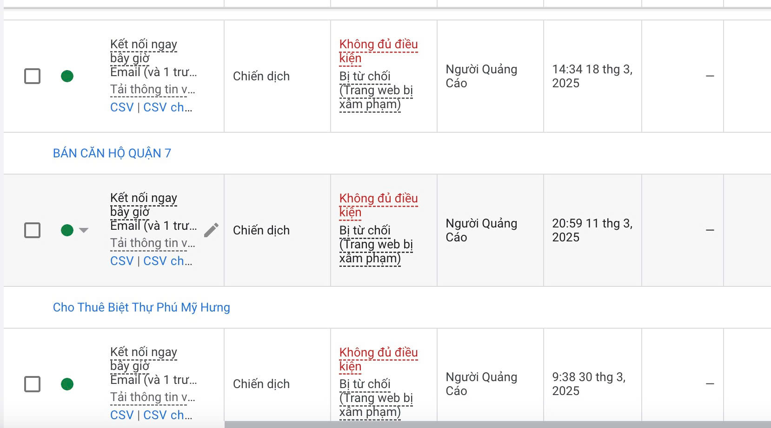Click the pencil edit icon in the BÁN CĂN HỘ QUẬN 7 row
Image resolution: width=771 pixels, height=428 pixels.
211,230
